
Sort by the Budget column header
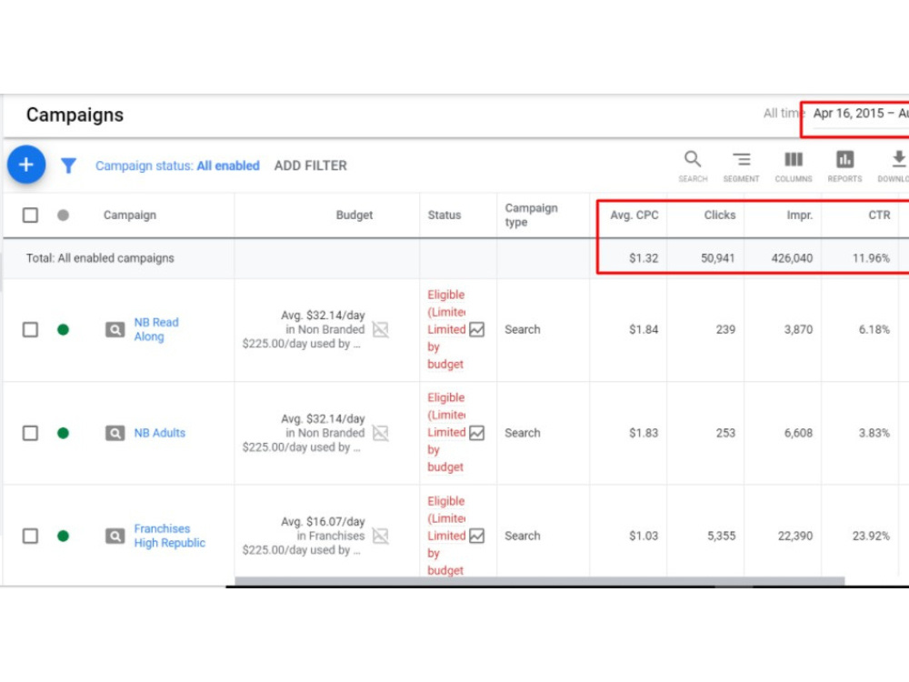tap(355, 216)
